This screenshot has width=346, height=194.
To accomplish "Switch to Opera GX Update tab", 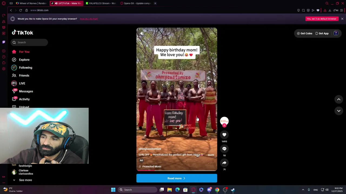I will 136,3.
